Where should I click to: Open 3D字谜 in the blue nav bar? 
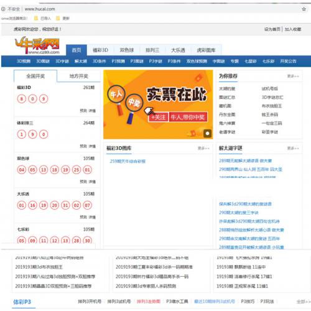pyautogui.click(x=62, y=61)
